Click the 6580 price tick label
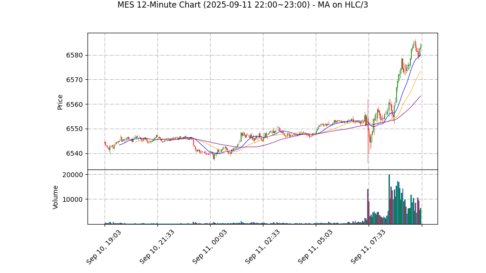 (75, 56)
